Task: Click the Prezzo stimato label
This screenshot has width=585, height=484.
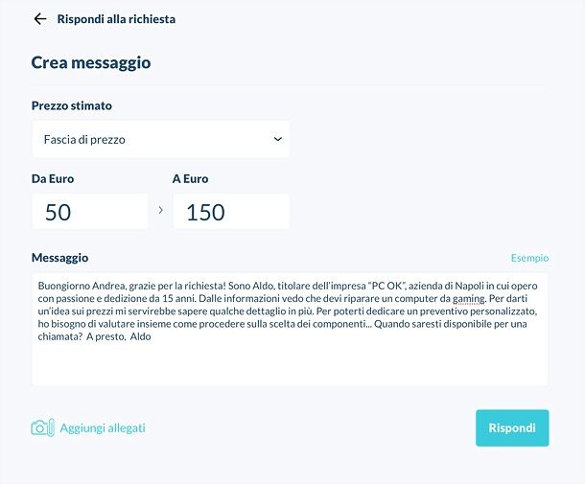Action: click(72, 105)
